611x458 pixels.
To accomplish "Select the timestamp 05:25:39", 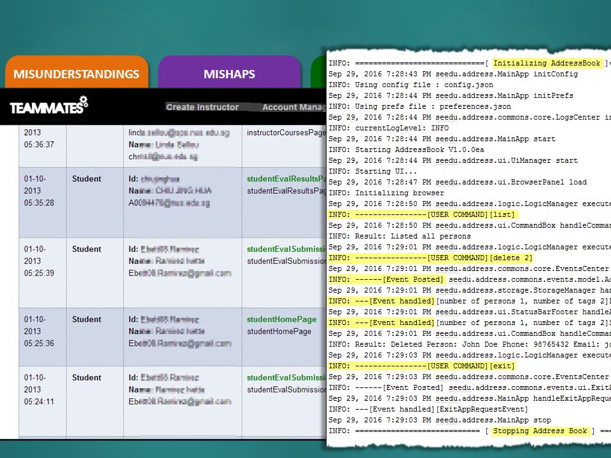I will pos(39,273).
